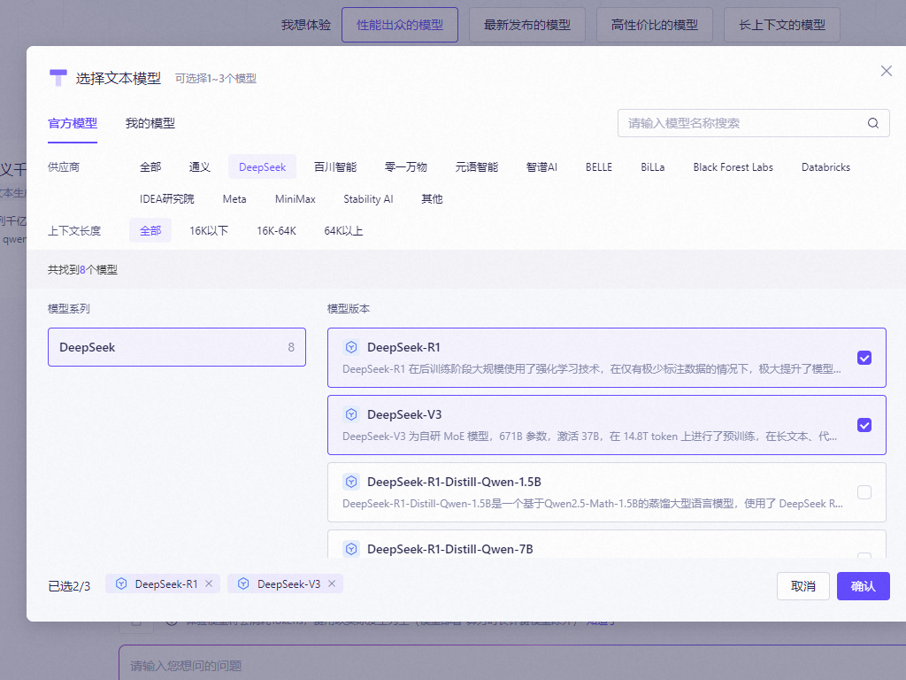
Task: Click the DeepSeek-R1-Distill-Qwen-7B model icon
Action: click(351, 549)
